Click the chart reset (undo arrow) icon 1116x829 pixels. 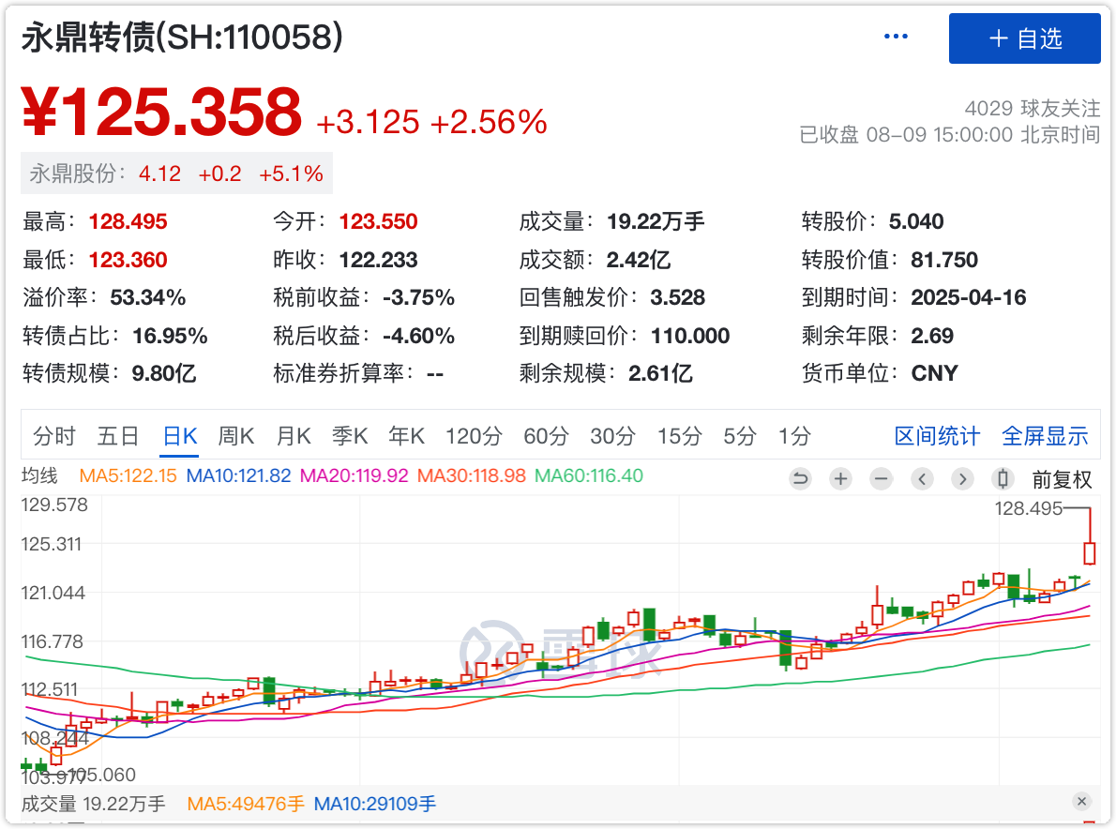[x=800, y=479]
